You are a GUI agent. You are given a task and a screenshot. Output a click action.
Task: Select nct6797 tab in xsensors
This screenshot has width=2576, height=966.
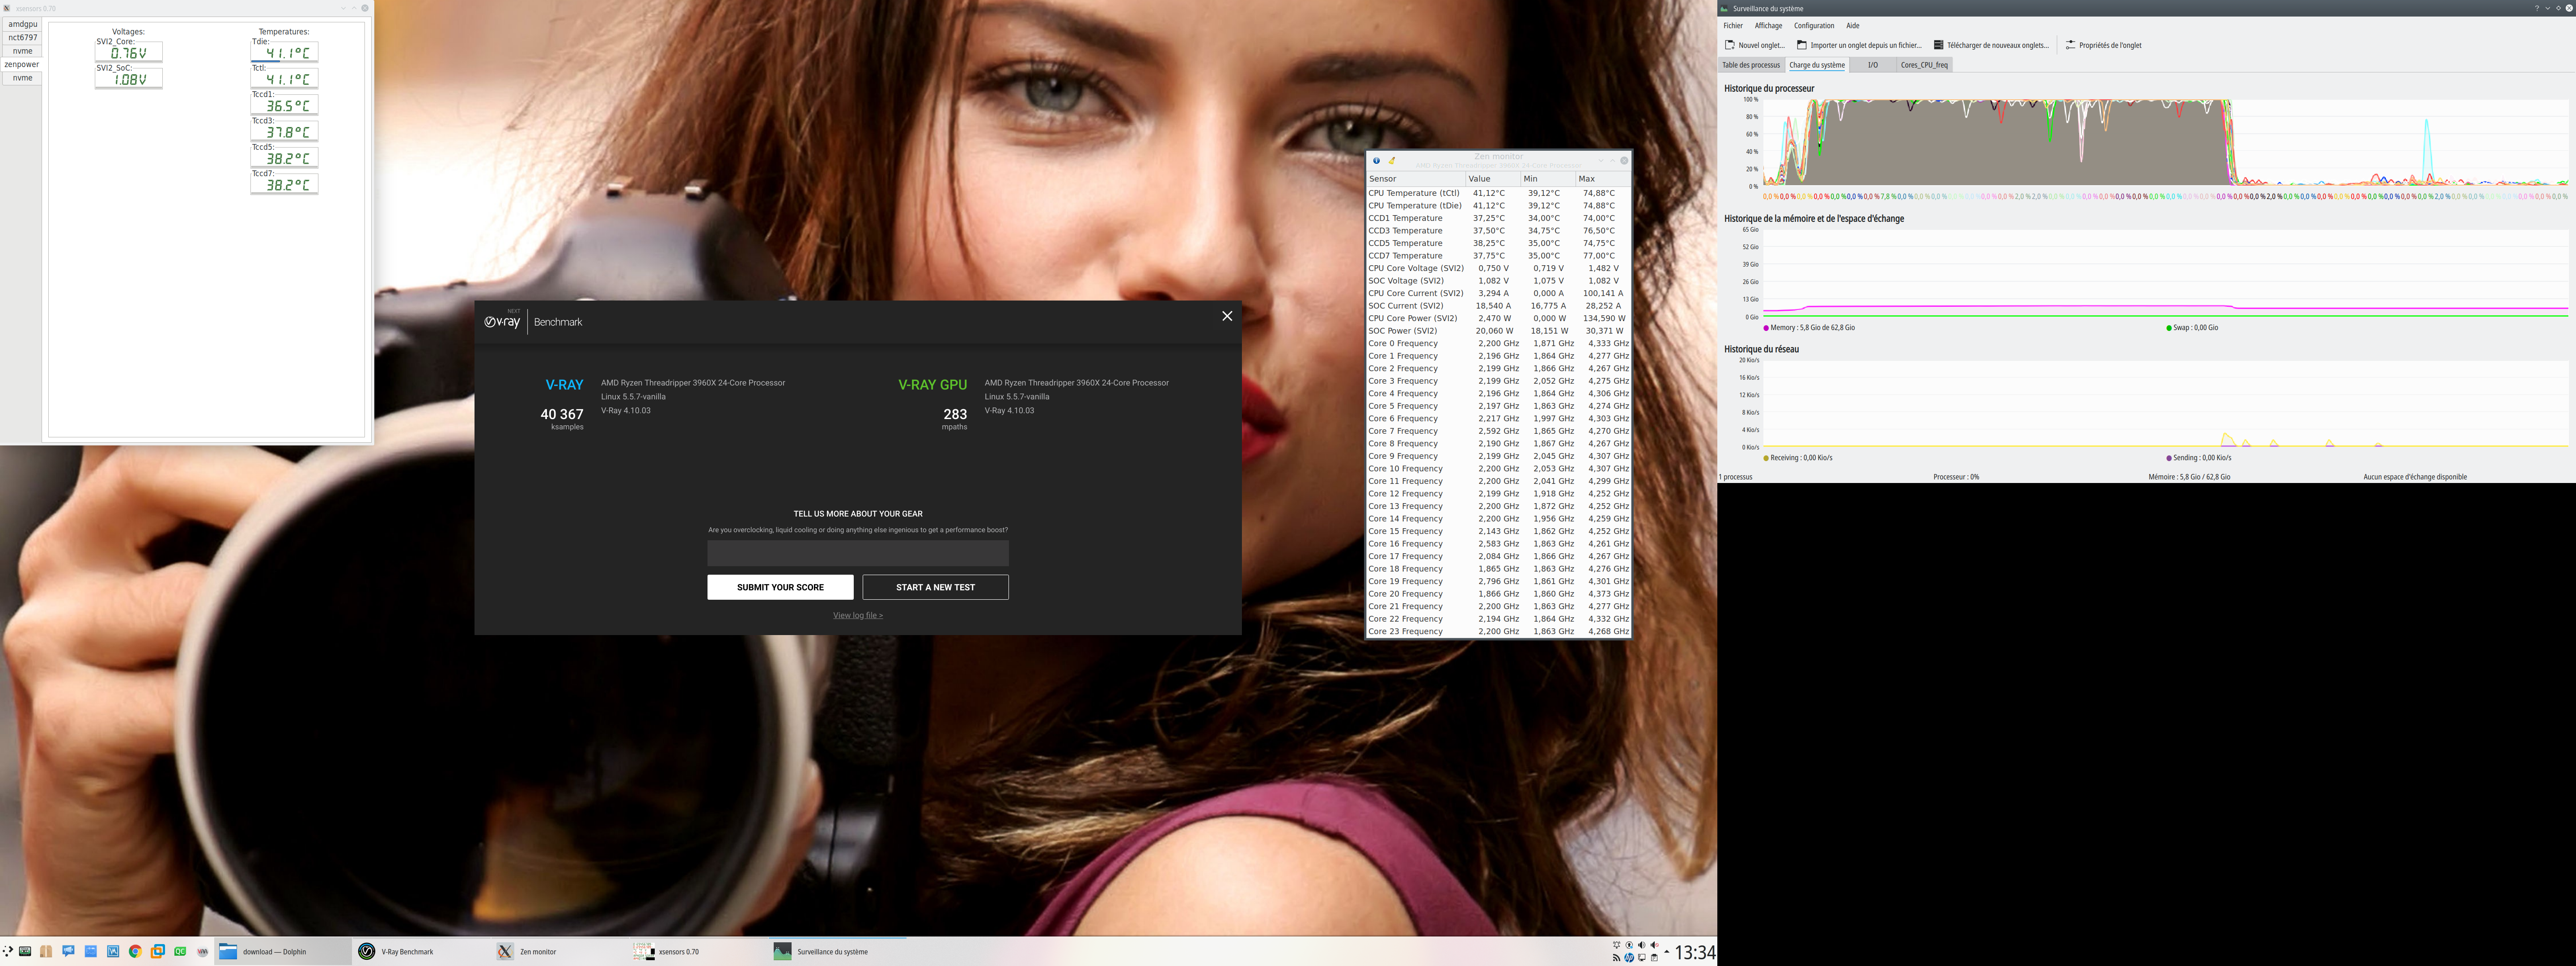pos(22,37)
